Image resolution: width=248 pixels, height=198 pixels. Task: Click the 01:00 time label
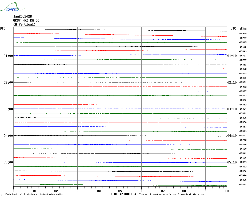coord(8,56)
